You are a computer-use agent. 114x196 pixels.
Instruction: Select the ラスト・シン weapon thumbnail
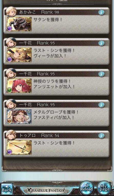pyautogui.click(x=19, y=147)
